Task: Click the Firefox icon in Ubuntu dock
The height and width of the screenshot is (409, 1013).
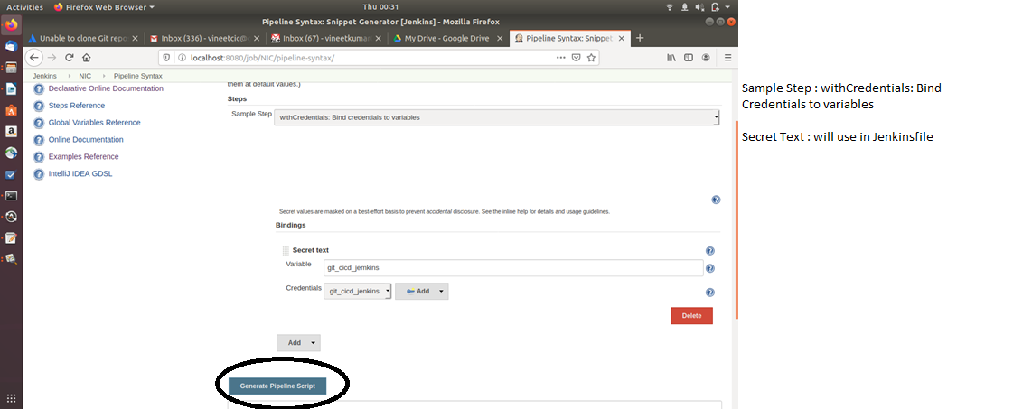Action: click(11, 26)
